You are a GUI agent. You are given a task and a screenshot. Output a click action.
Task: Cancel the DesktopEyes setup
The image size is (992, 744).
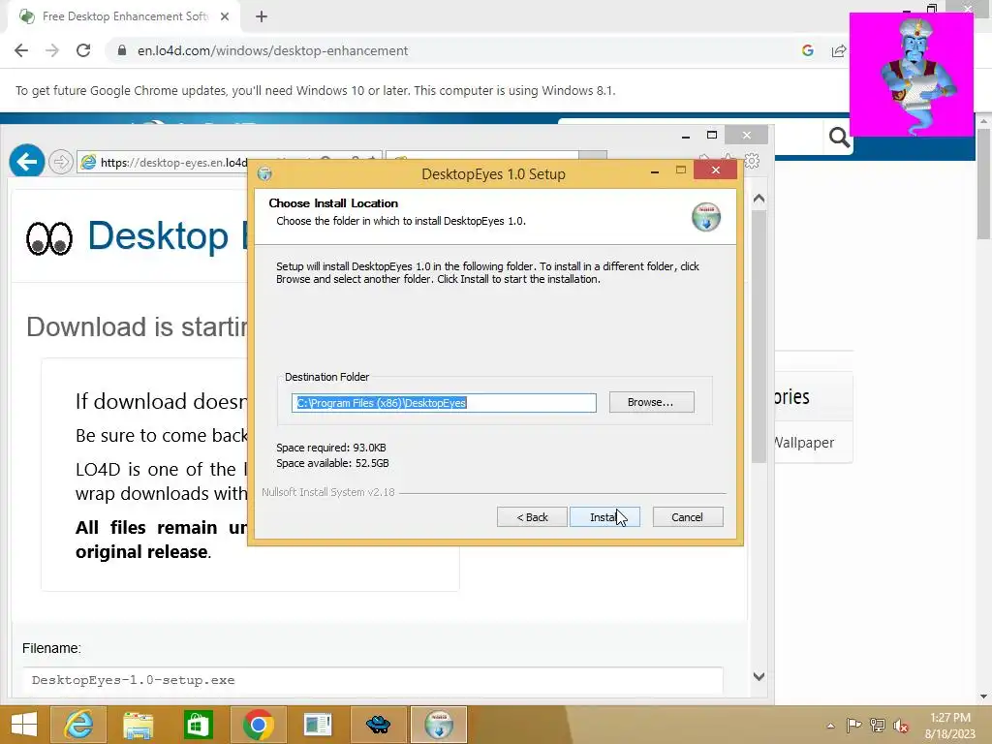687,517
